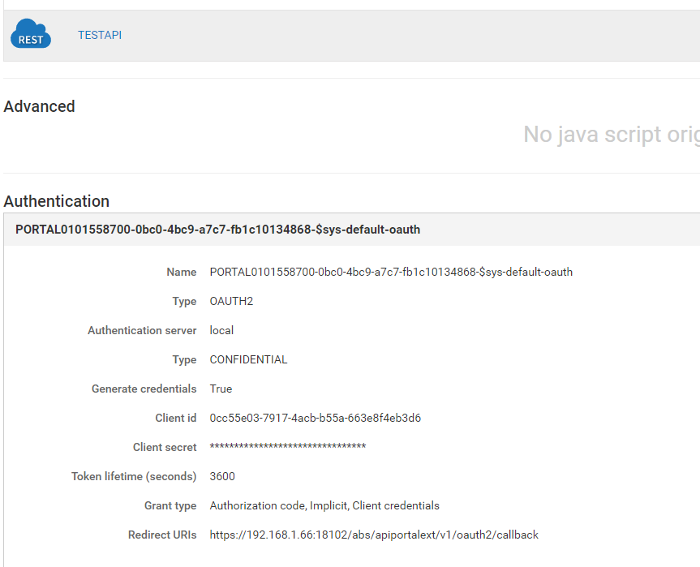Open the TESTAPI link

100,35
